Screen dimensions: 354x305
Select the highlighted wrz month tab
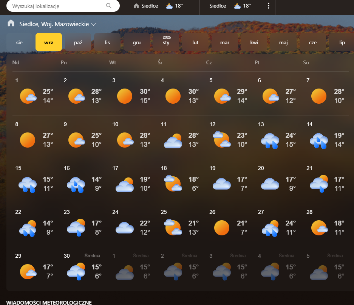point(49,42)
